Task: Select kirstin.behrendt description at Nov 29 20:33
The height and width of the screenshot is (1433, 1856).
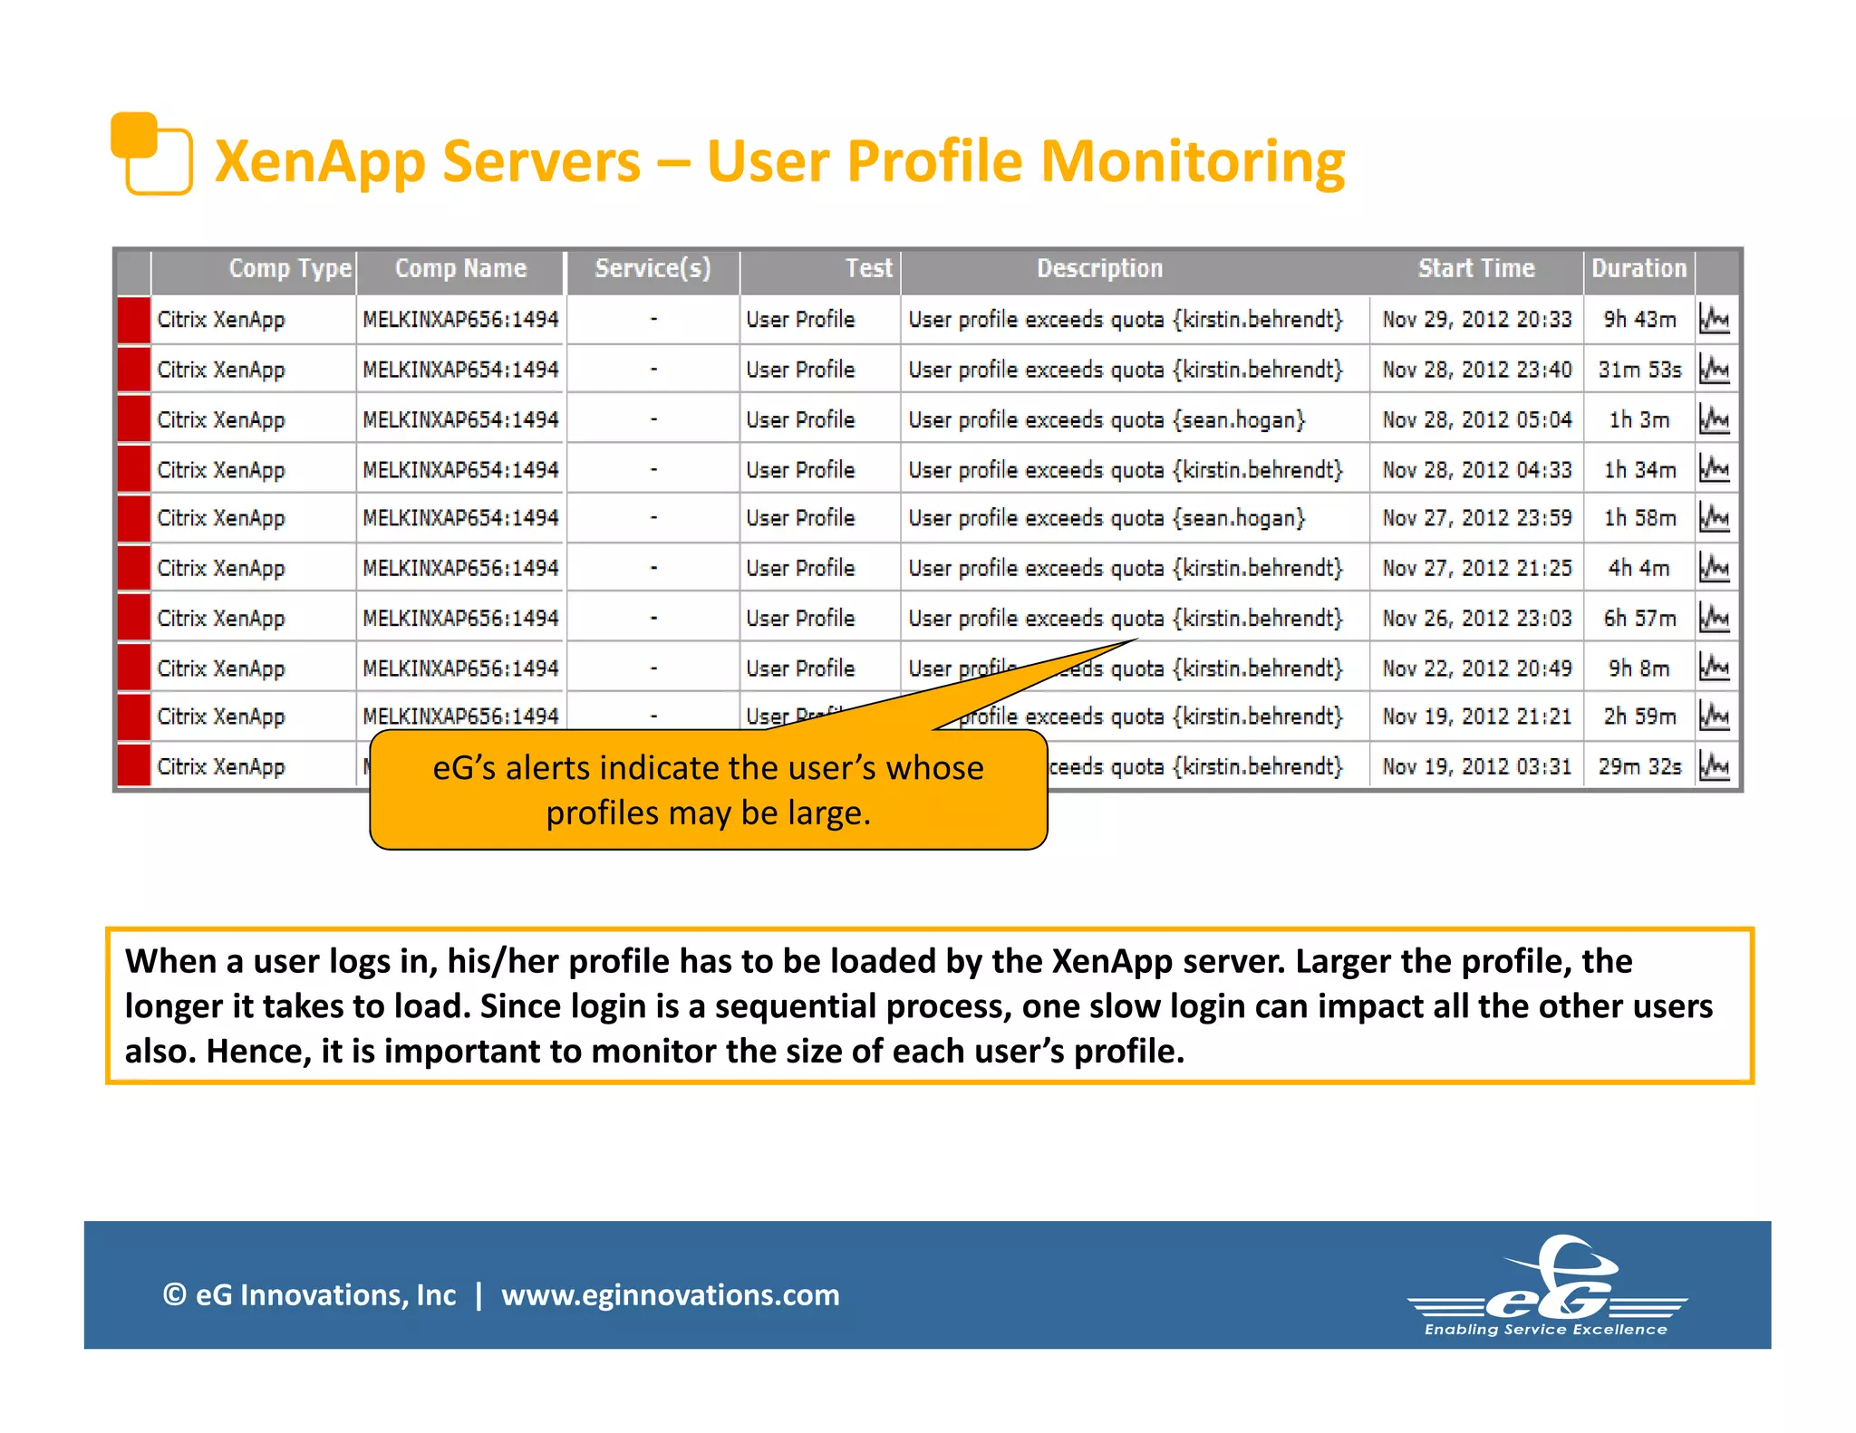Action: [1126, 320]
